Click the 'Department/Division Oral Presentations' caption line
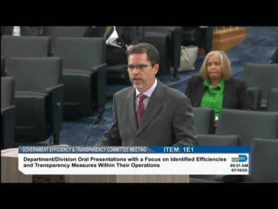 pyautogui.click(x=125, y=159)
